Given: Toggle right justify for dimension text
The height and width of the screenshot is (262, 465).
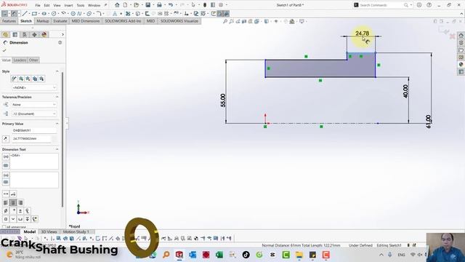Looking at the screenshot, I should tap(20, 202).
